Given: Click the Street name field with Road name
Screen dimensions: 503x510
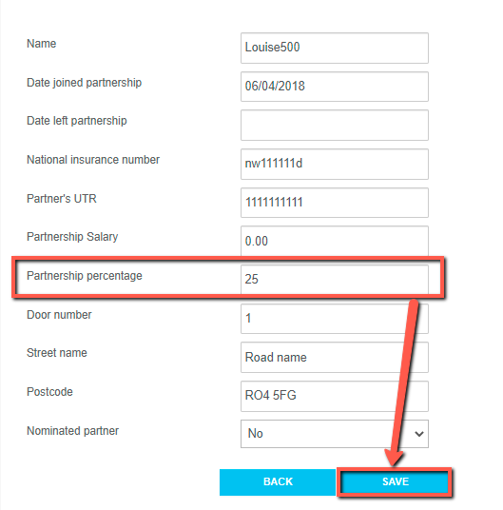Looking at the screenshot, I should [x=335, y=357].
